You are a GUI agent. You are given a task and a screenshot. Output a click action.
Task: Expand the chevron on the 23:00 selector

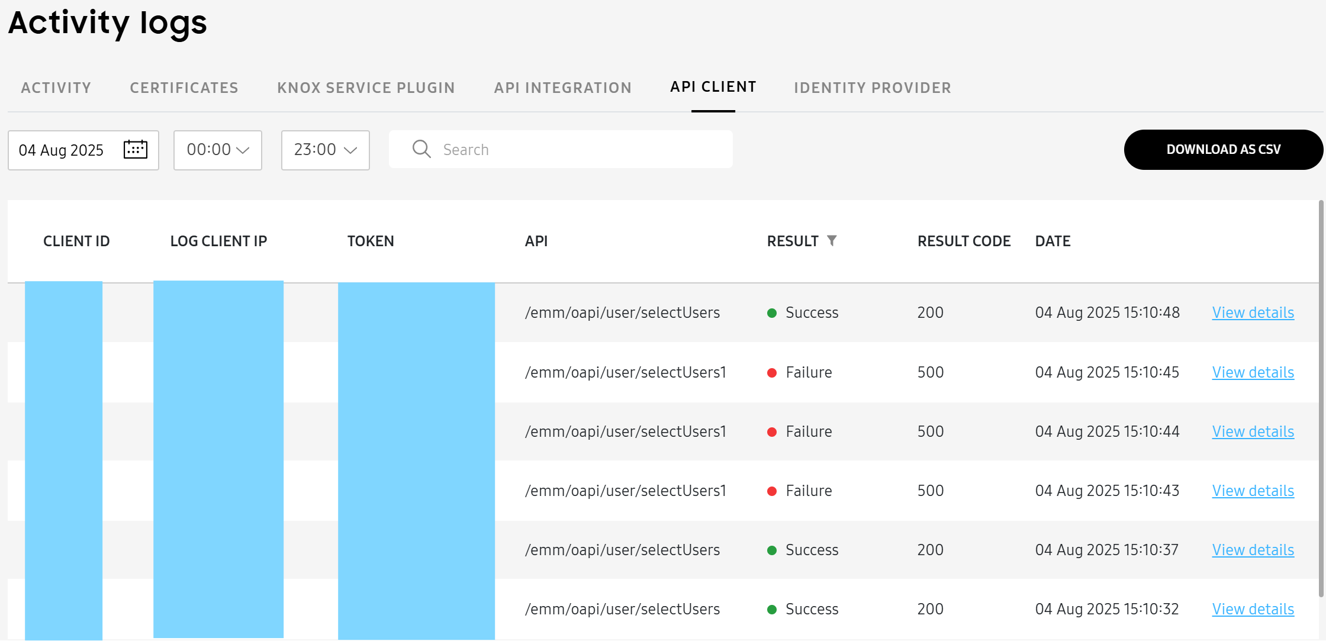coord(349,150)
